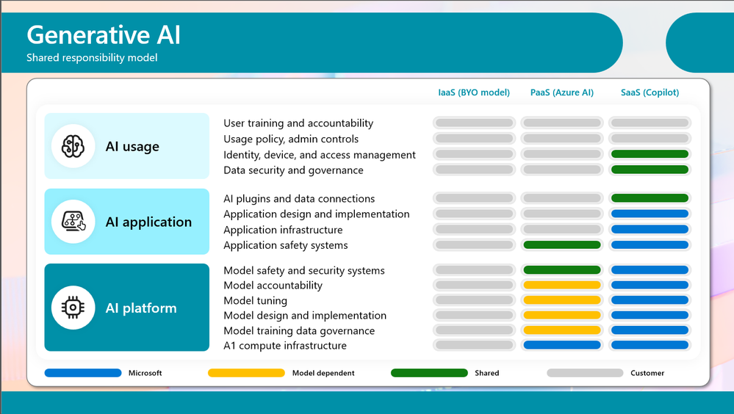Click Application safety systems text
This screenshot has height=414, width=734.
(x=286, y=246)
